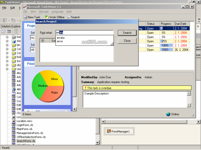201x150 pixels.
Task: Click the bin folder icon
Action: point(13,45)
